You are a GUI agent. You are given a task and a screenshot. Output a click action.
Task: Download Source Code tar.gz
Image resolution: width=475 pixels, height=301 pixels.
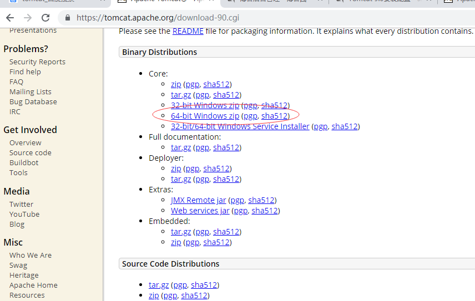159,285
